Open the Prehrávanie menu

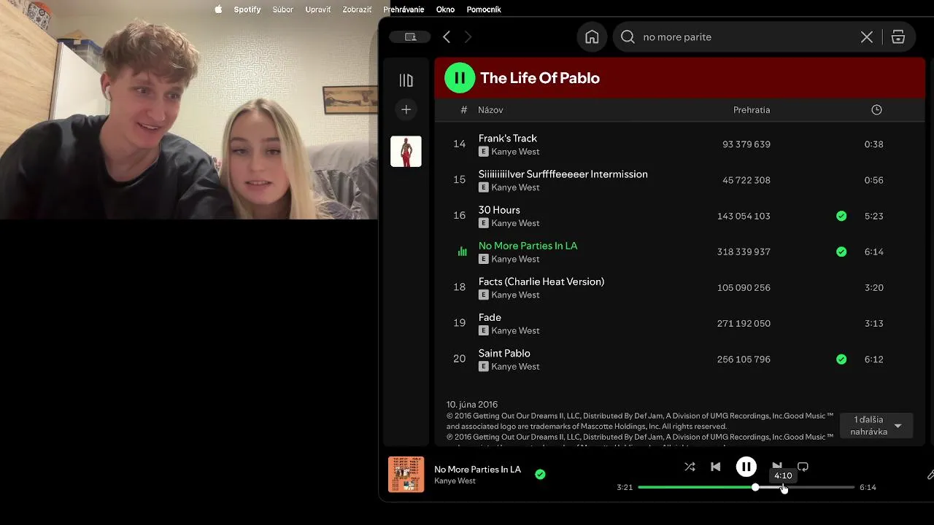[404, 9]
